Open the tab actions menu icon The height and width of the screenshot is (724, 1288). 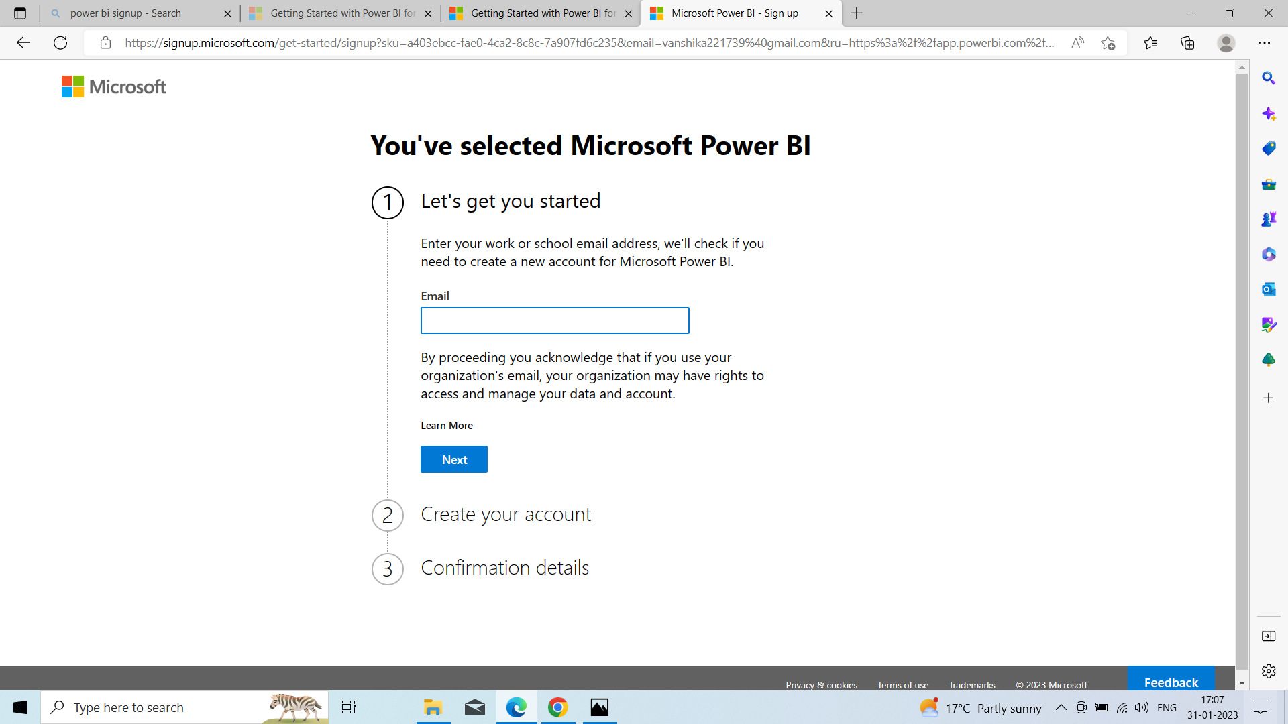20,13
